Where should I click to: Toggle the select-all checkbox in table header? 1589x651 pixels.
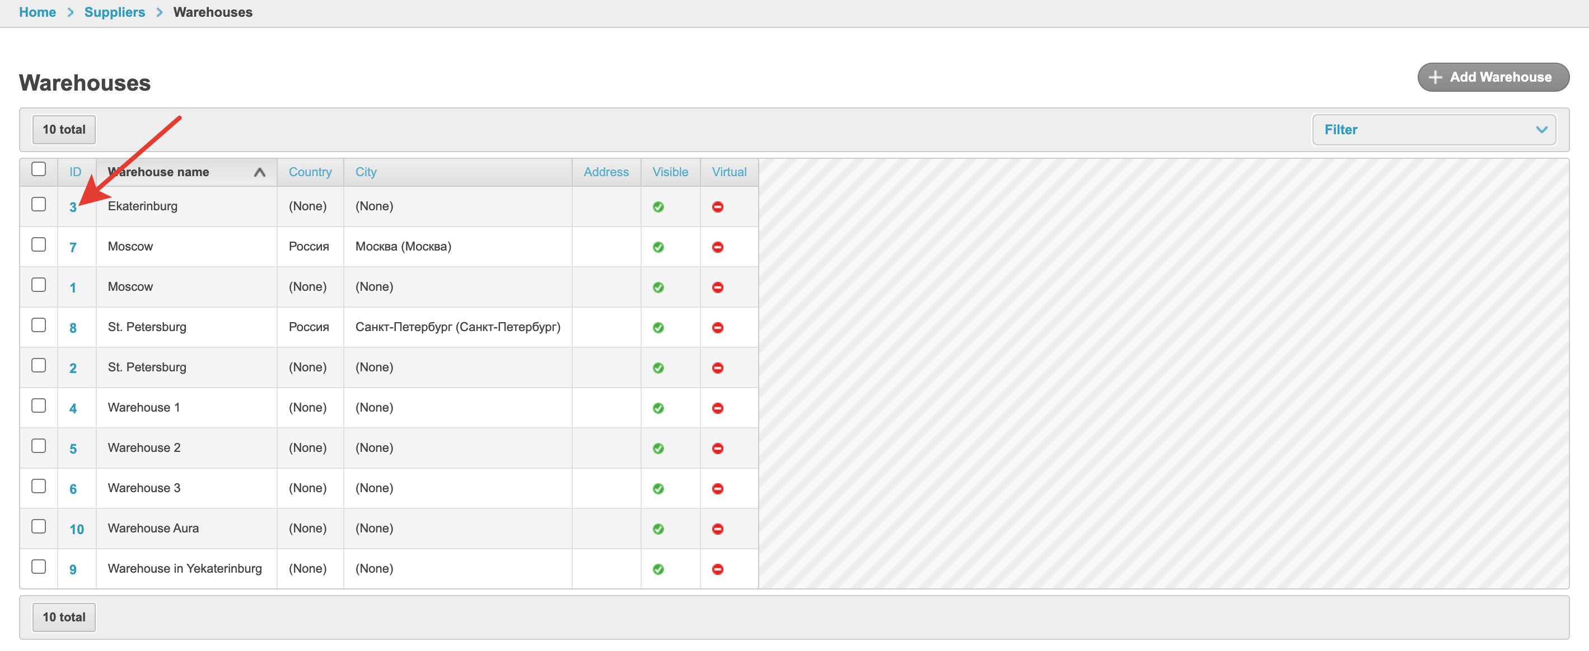click(38, 169)
